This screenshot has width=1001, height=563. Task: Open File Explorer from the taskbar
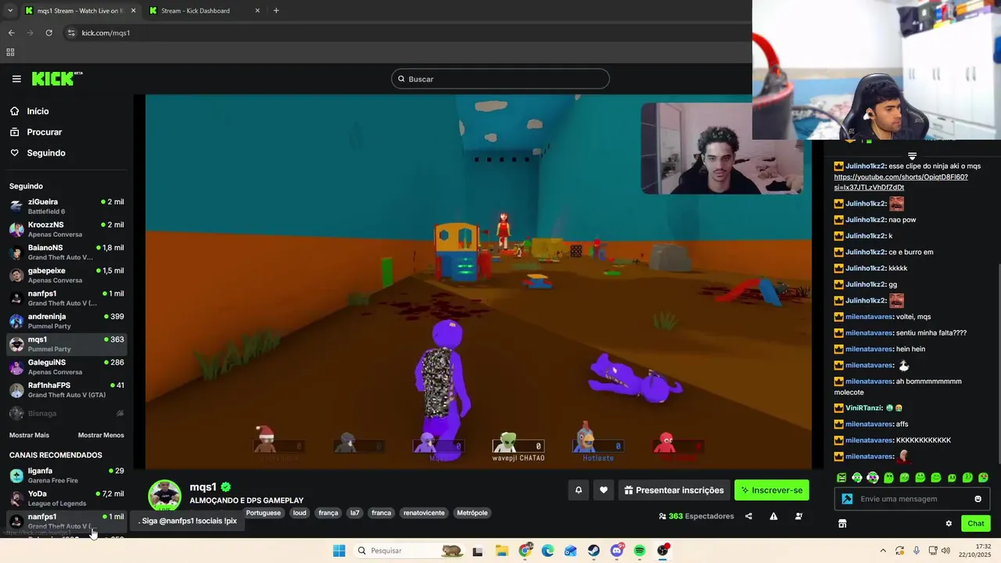tap(501, 550)
